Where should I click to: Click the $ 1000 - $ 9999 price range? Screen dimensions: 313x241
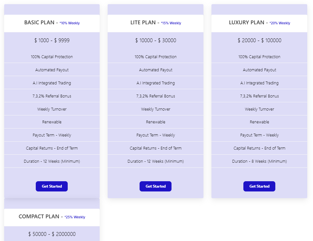tap(52, 41)
